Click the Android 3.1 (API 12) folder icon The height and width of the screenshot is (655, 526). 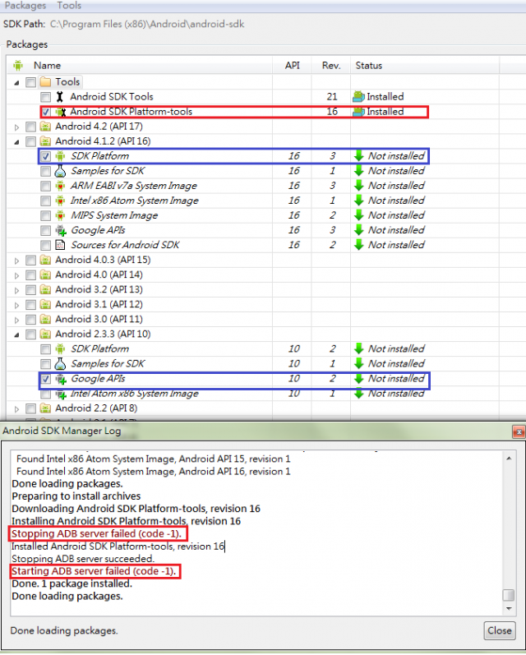point(45,305)
